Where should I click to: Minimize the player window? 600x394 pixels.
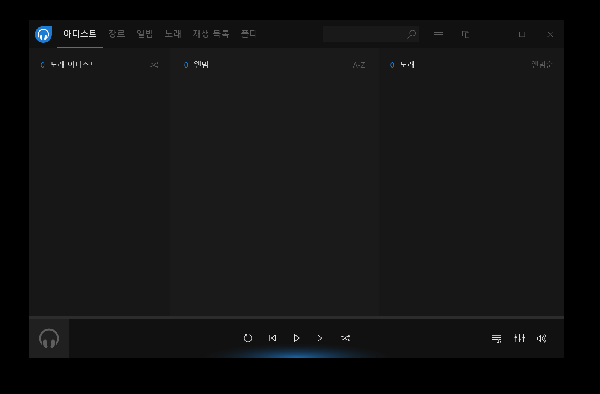[494, 35]
